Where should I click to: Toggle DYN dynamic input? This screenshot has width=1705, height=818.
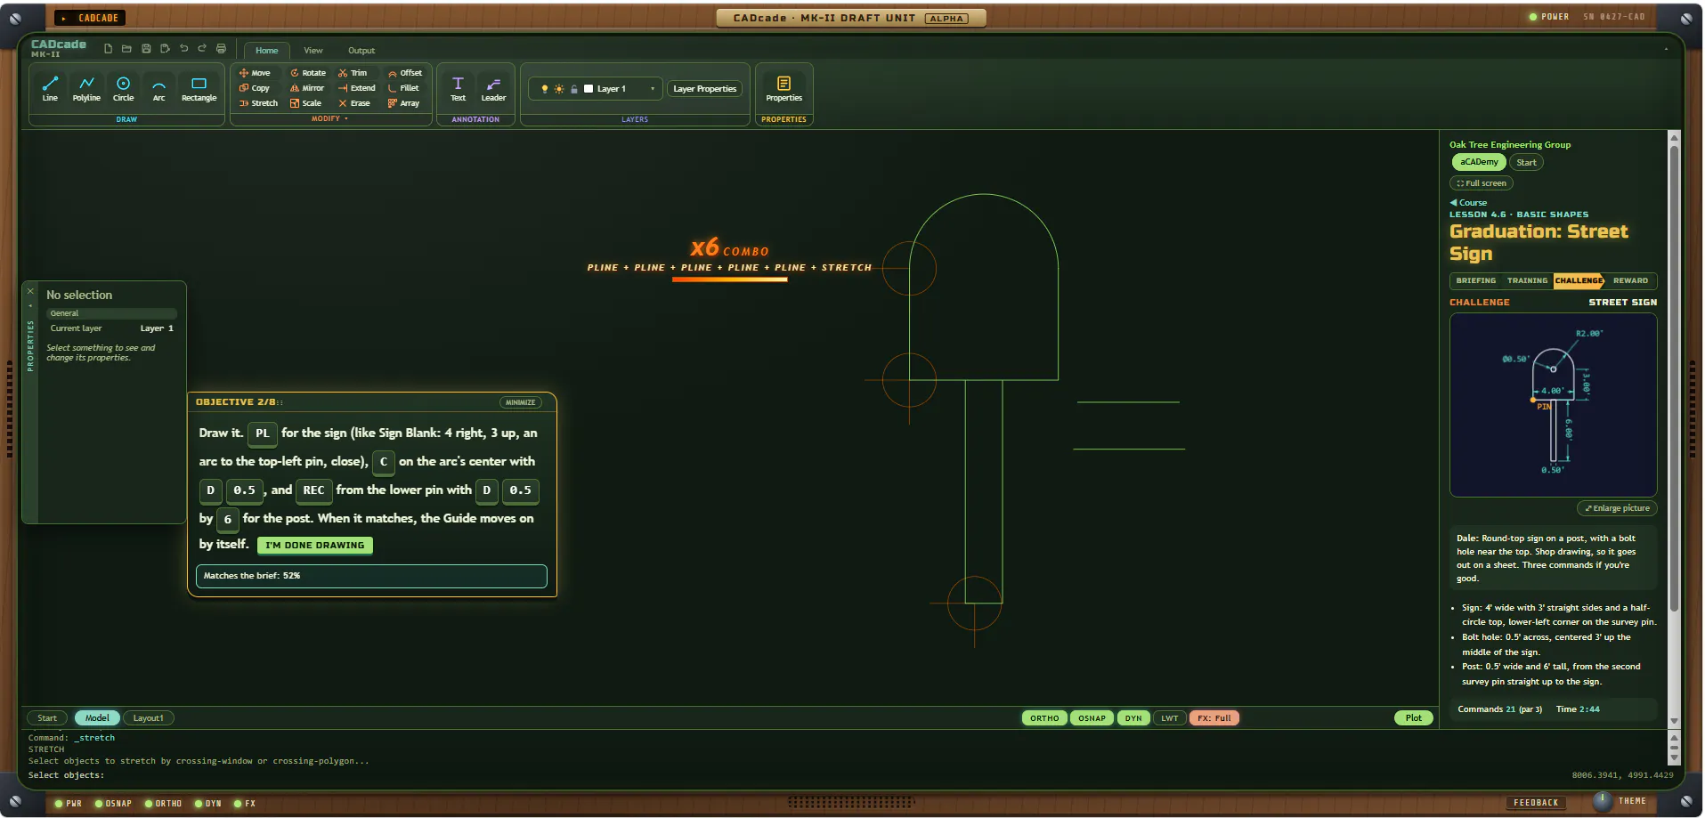(1133, 718)
